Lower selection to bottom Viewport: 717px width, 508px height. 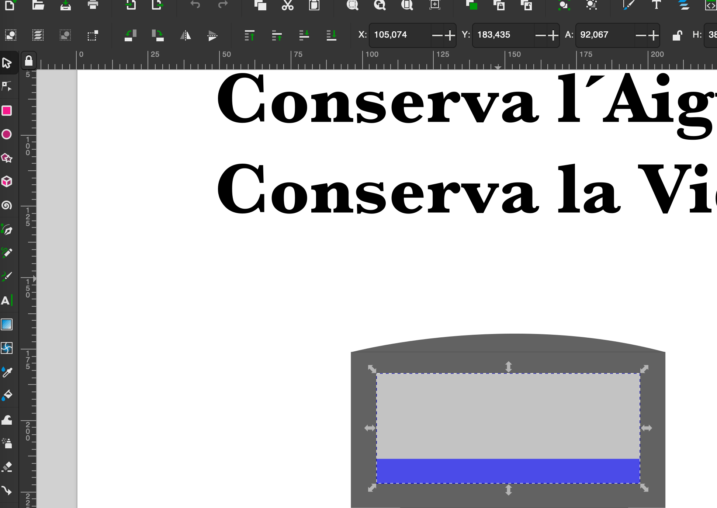click(x=332, y=35)
